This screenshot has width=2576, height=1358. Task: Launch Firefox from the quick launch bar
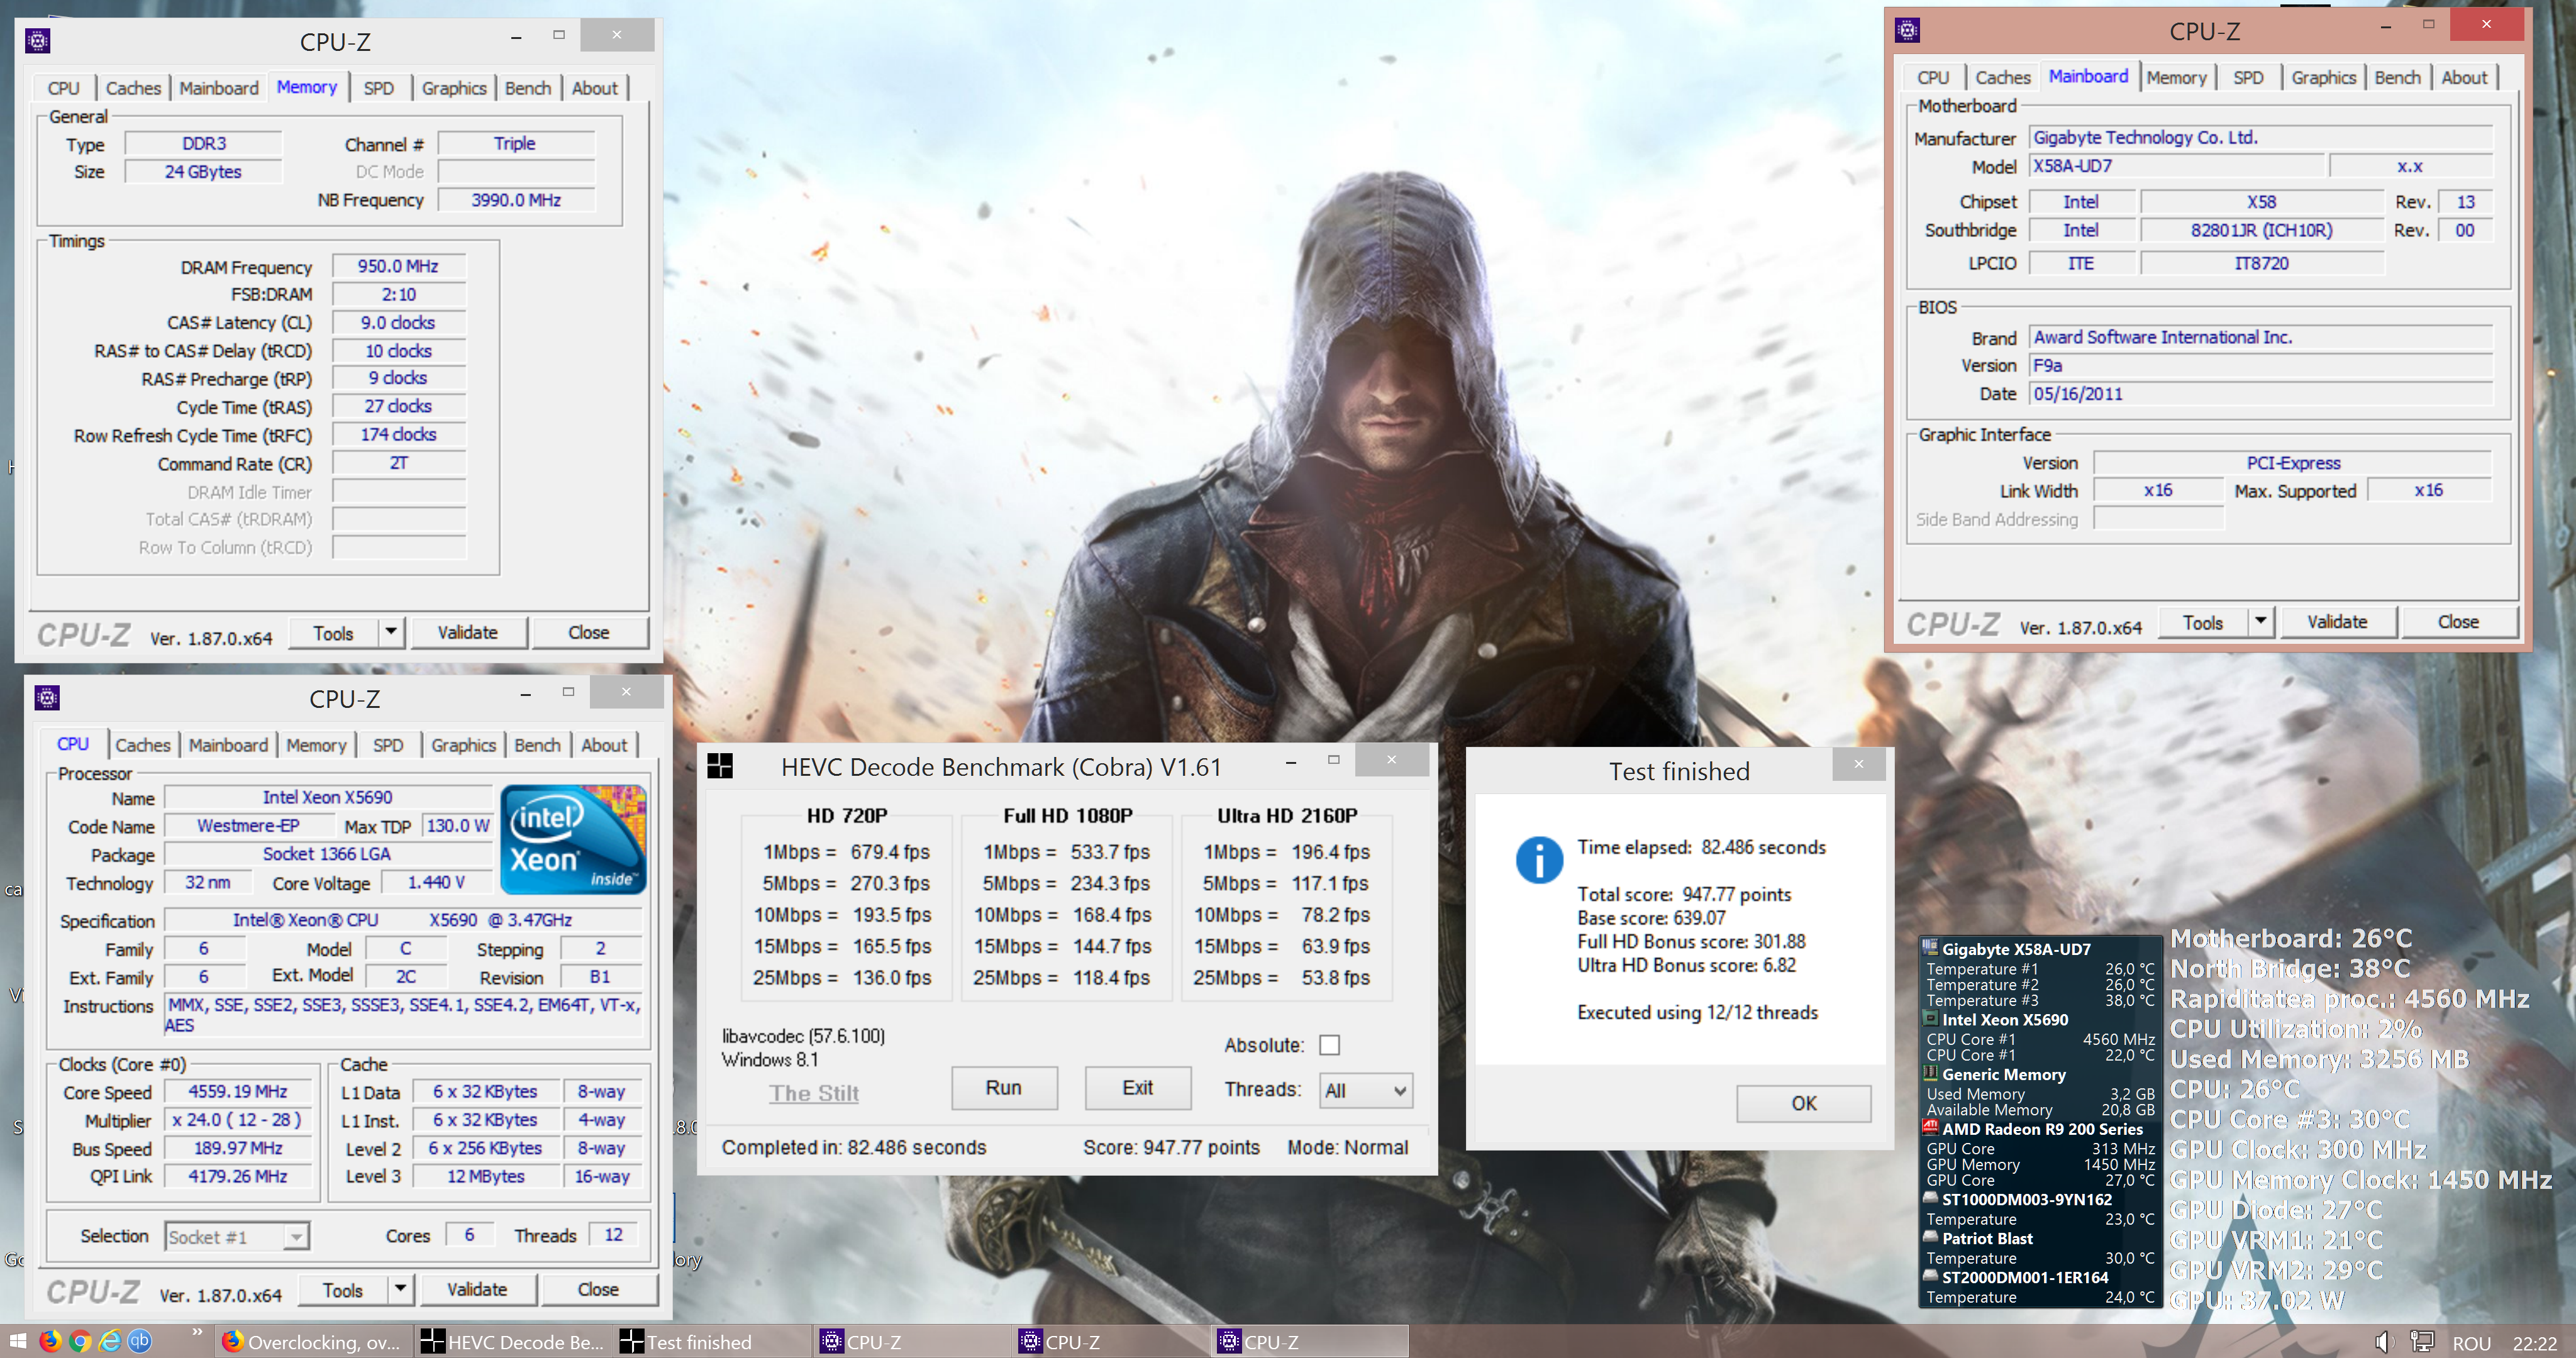tap(50, 1341)
